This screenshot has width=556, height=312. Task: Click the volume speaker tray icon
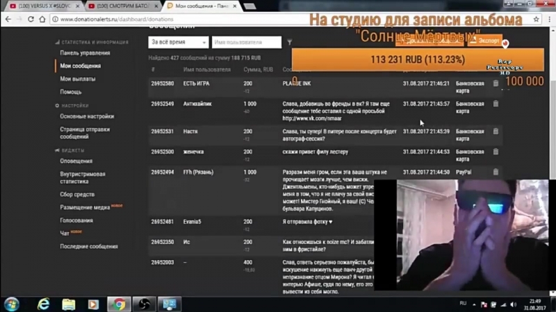tap(513, 304)
